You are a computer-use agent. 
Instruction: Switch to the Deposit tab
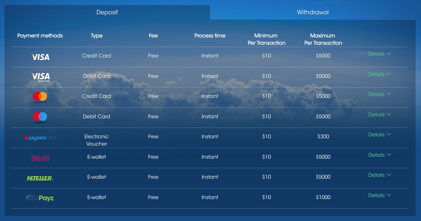107,12
